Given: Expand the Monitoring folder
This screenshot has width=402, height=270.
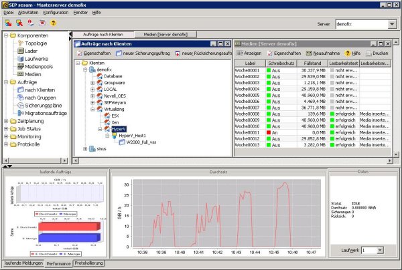Looking at the screenshot, I should tap(6, 136).
